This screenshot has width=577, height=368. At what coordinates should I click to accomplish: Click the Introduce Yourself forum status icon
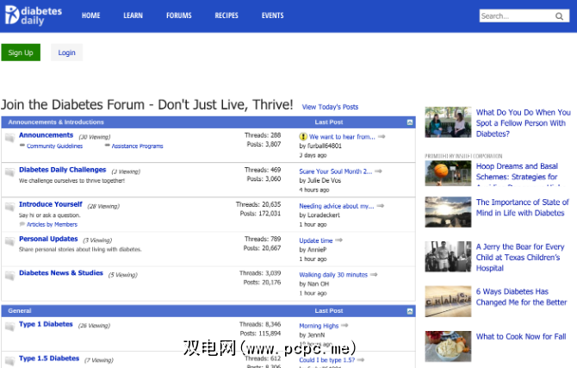point(9,207)
